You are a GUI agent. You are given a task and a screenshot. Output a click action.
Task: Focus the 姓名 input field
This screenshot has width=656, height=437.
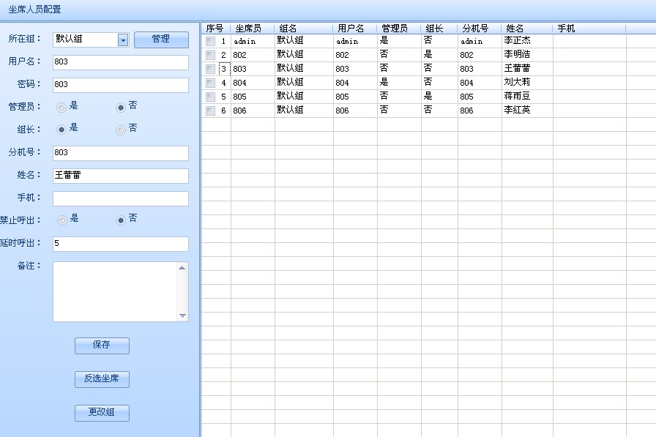(x=121, y=176)
